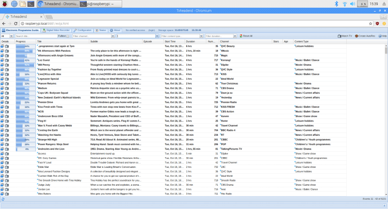Click the Create AutoRec icon
The width and height of the screenshot is (388, 209).
click(x=356, y=36)
